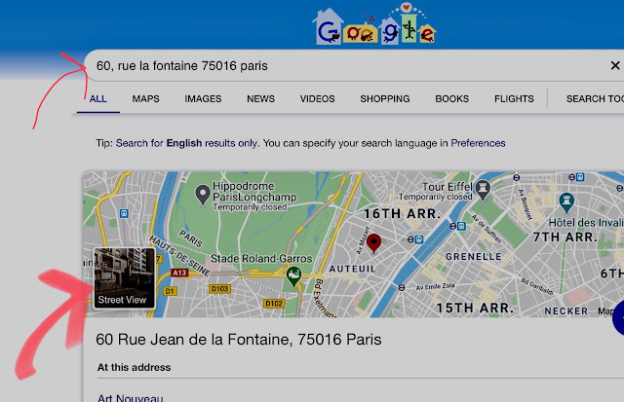Click the red location pin on the map
The width and height of the screenshot is (624, 402).
tap(373, 243)
